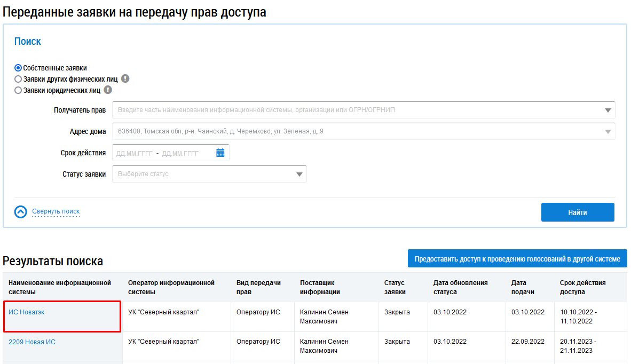Click info icon beside Заявки других физических лиц
The width and height of the screenshot is (631, 364).
[125, 79]
